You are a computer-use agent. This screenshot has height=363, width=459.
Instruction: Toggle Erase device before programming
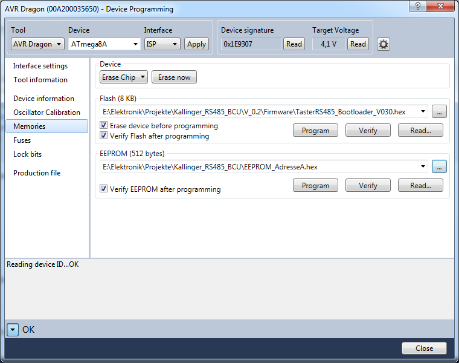(x=104, y=125)
